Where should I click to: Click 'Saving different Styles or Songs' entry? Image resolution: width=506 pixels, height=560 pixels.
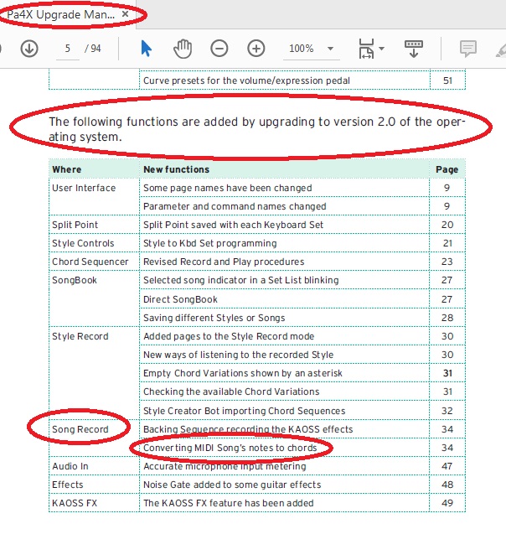[214, 318]
